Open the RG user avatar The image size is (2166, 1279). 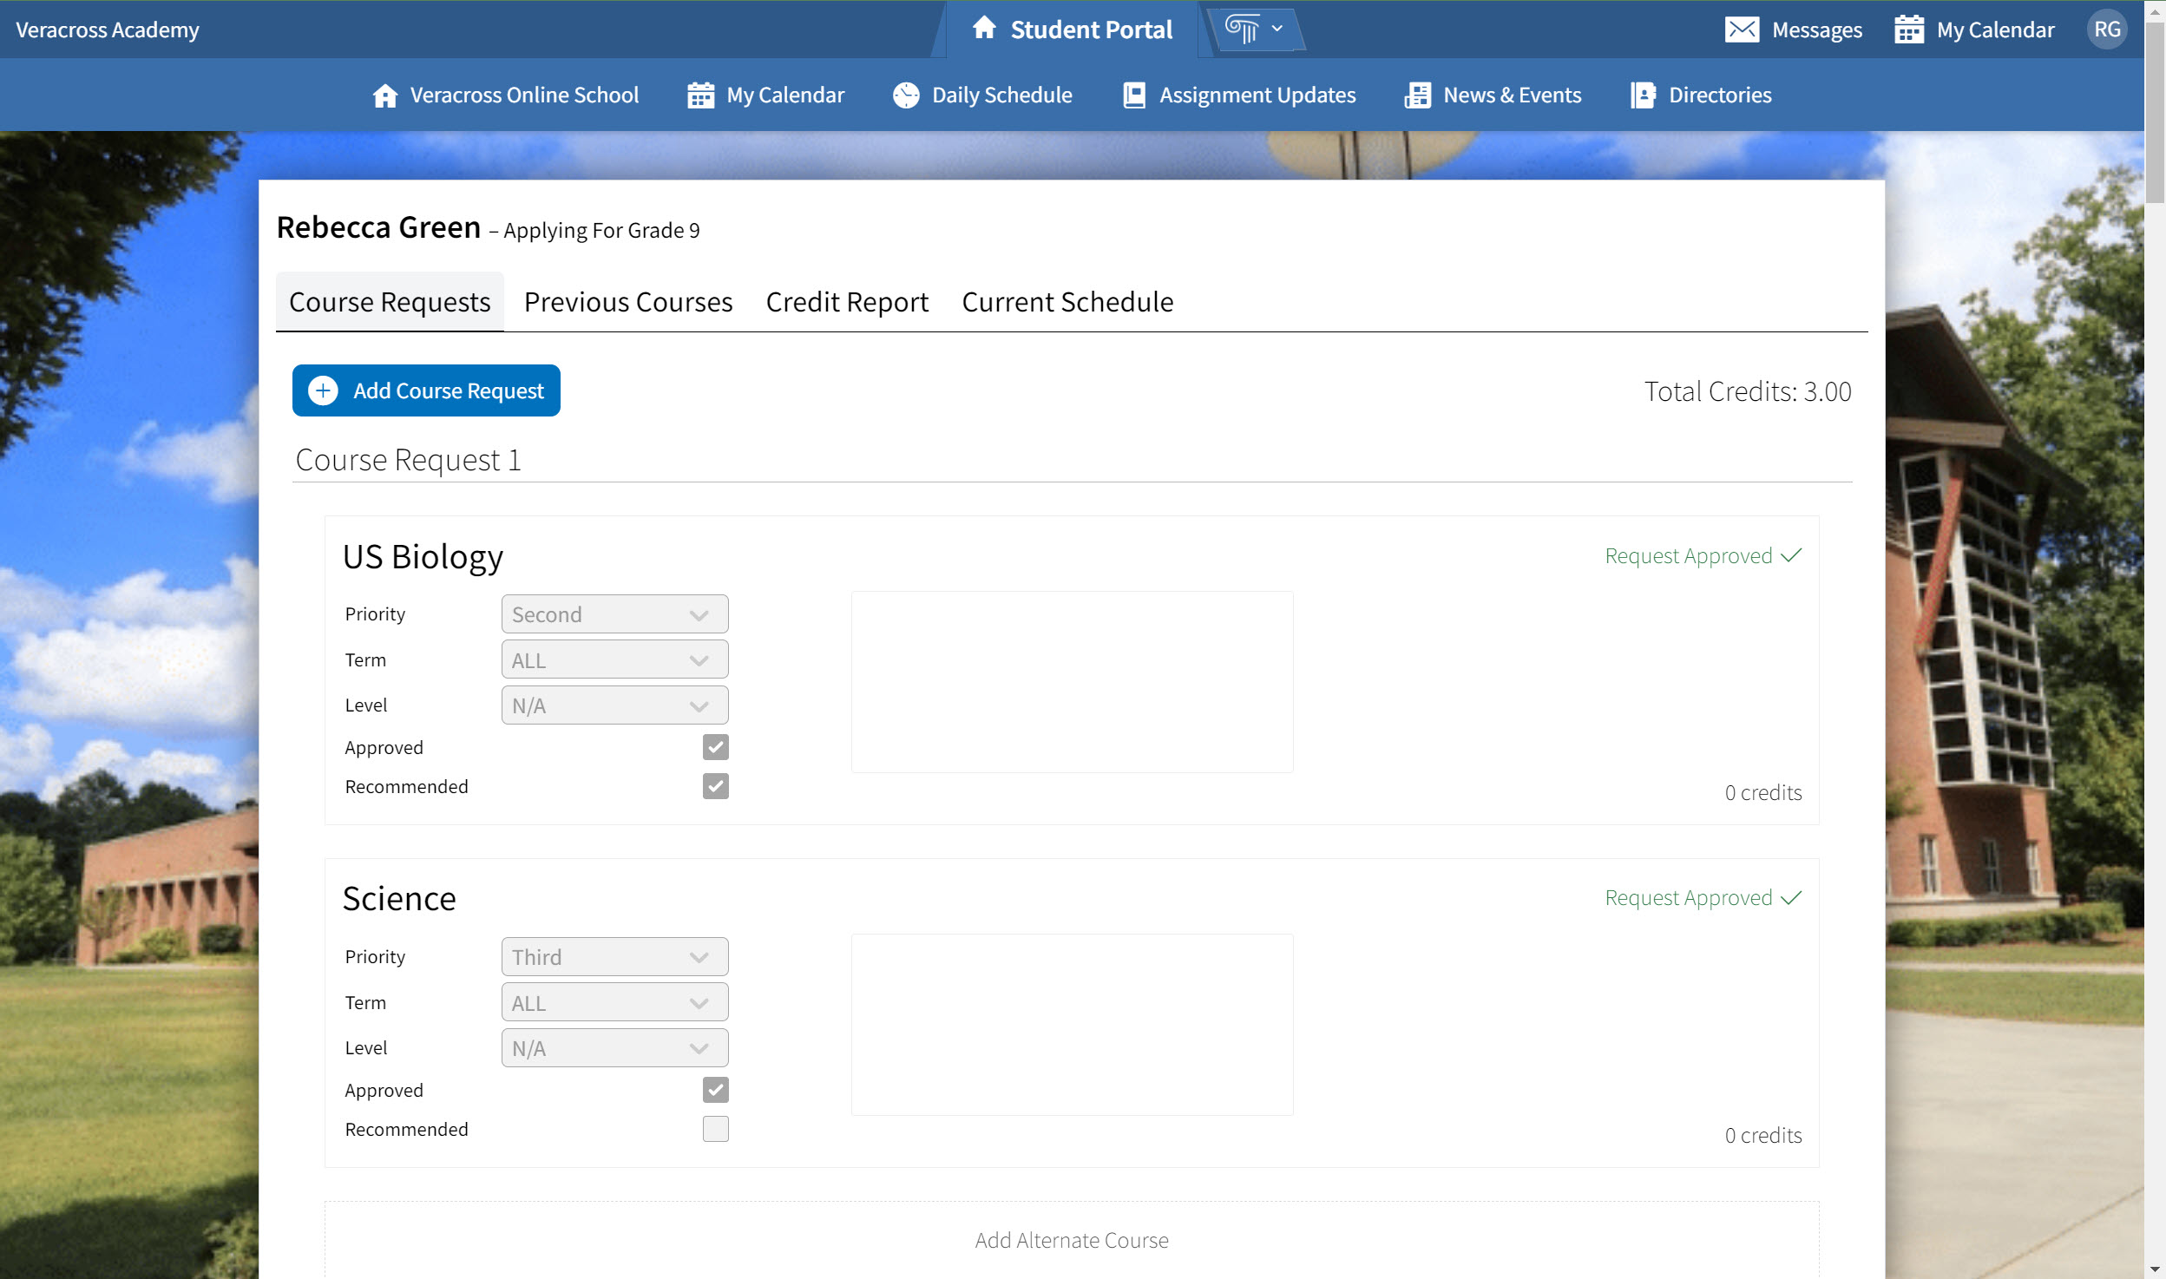(x=2106, y=30)
